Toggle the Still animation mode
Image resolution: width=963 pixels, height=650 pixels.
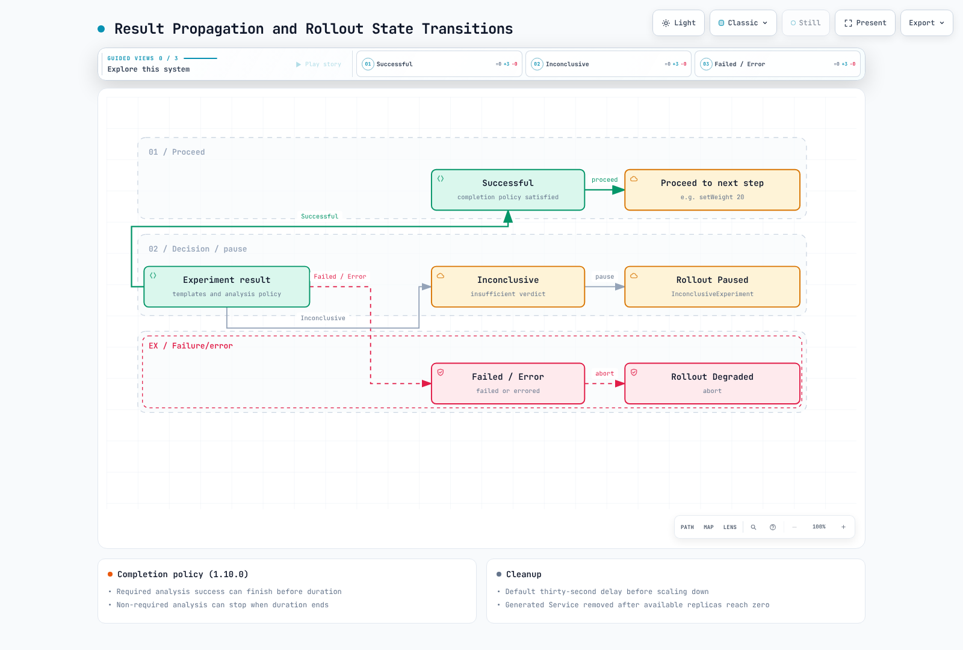(x=805, y=23)
